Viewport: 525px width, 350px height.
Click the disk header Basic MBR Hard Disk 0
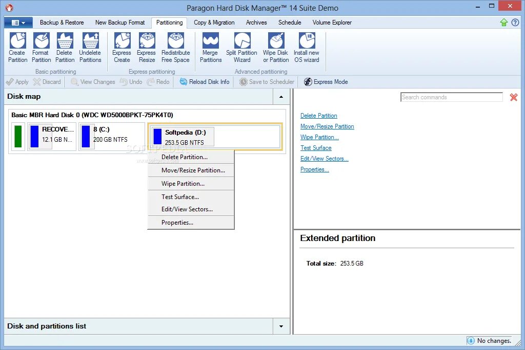pyautogui.click(x=92, y=115)
